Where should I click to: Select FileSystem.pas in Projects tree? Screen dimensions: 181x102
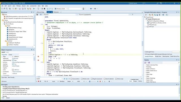pos(153,25)
